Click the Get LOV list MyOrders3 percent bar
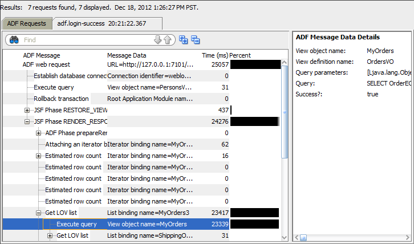The width and height of the screenshot is (414, 244). click(254, 213)
